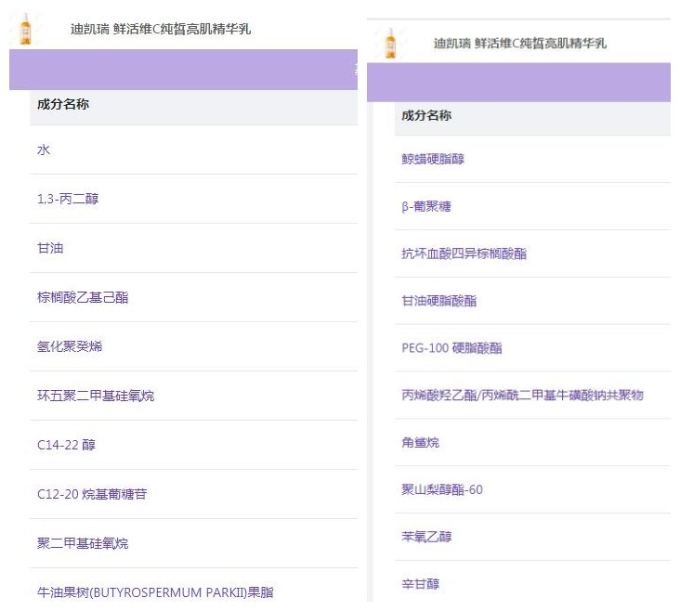Click the 角鲨烷 ingredient link
The width and height of the screenshot is (680, 611).
click(420, 443)
